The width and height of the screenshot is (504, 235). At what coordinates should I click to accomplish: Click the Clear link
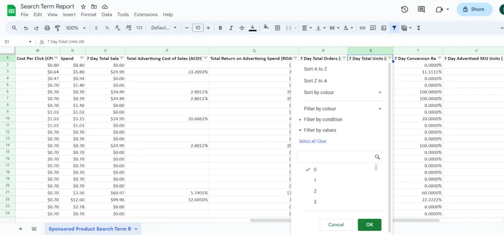[322, 141]
